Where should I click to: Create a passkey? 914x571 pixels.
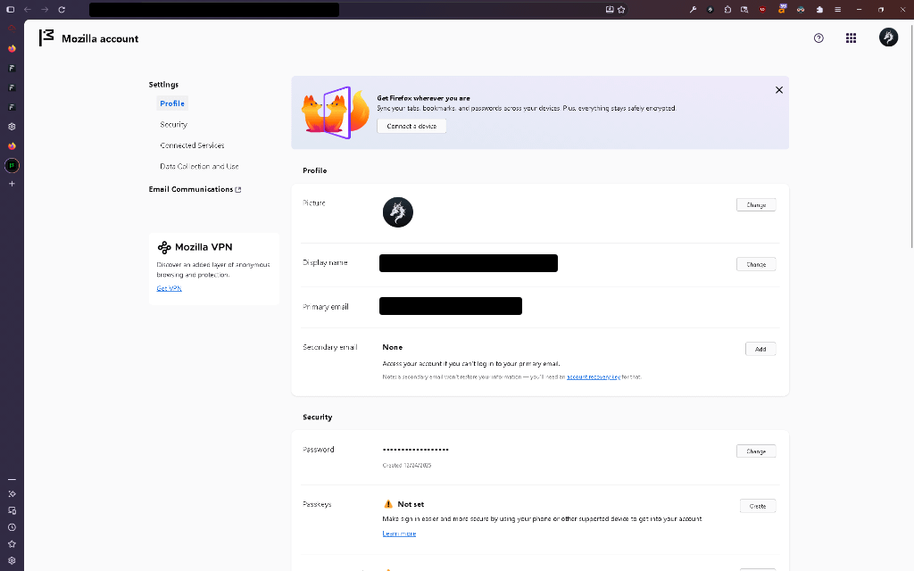click(758, 507)
